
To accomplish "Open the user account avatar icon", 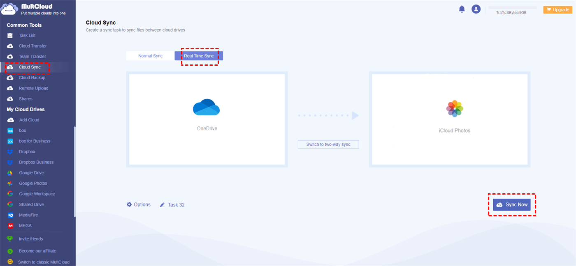I will coord(476,9).
